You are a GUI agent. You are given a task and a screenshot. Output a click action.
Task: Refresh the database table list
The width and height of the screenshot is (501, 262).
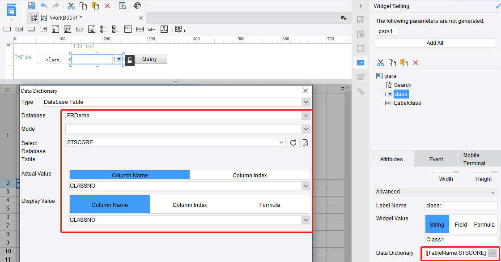click(293, 142)
